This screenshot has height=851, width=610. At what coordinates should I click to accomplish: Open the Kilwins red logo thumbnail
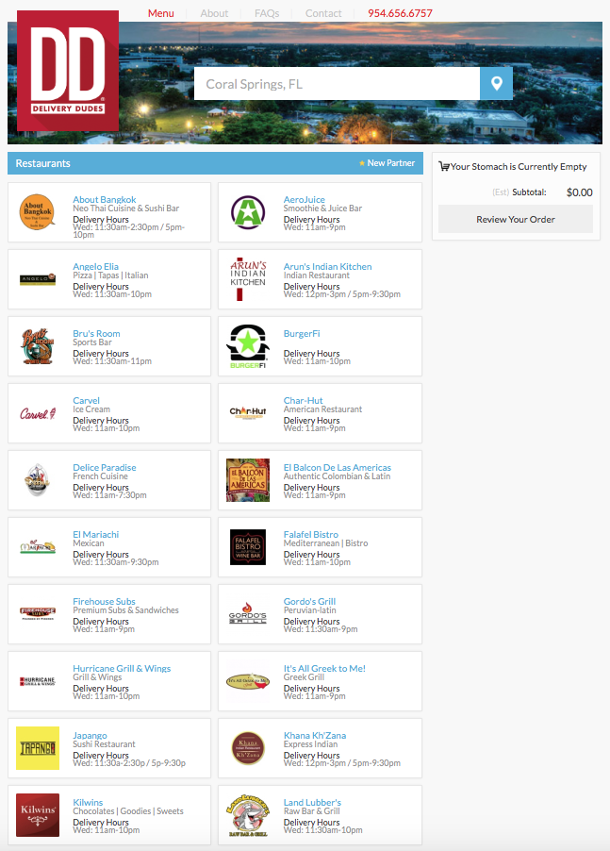[x=38, y=815]
